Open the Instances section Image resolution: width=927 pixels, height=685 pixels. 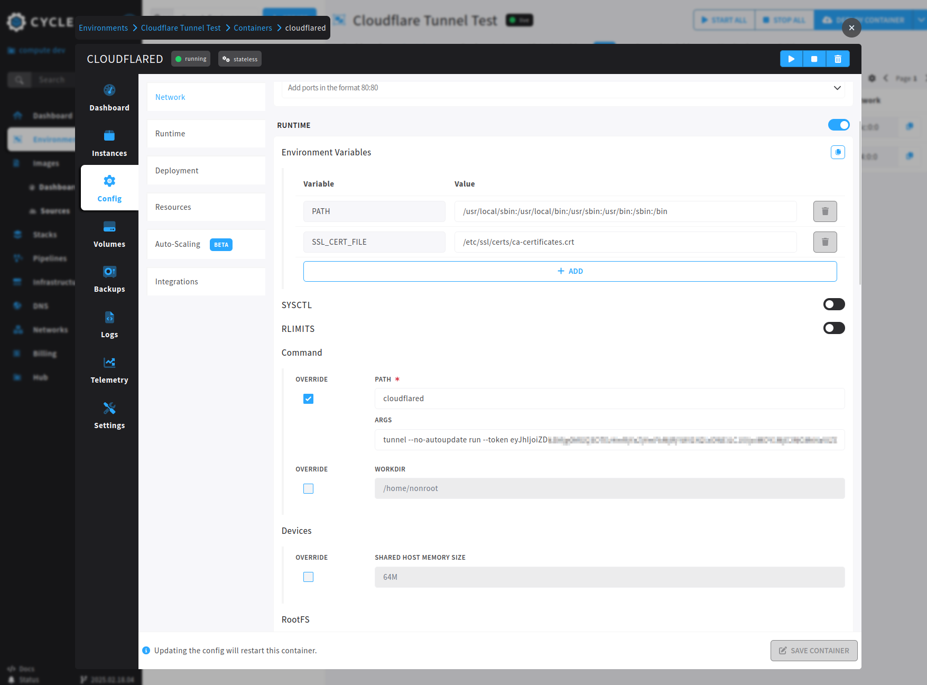point(109,143)
